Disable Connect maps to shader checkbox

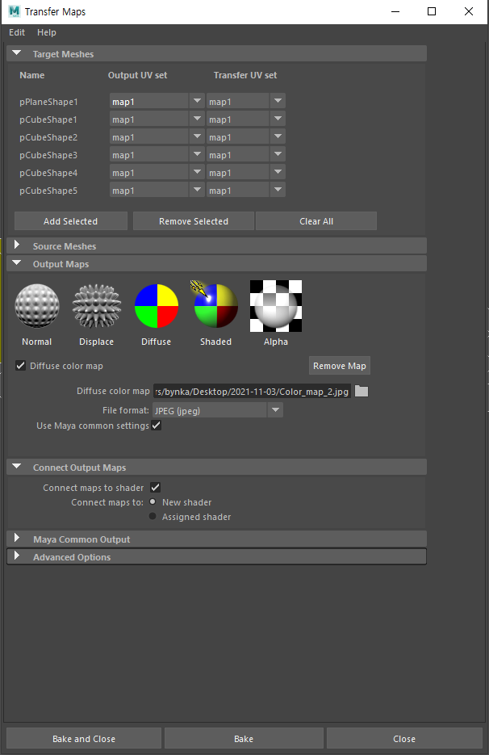(155, 487)
